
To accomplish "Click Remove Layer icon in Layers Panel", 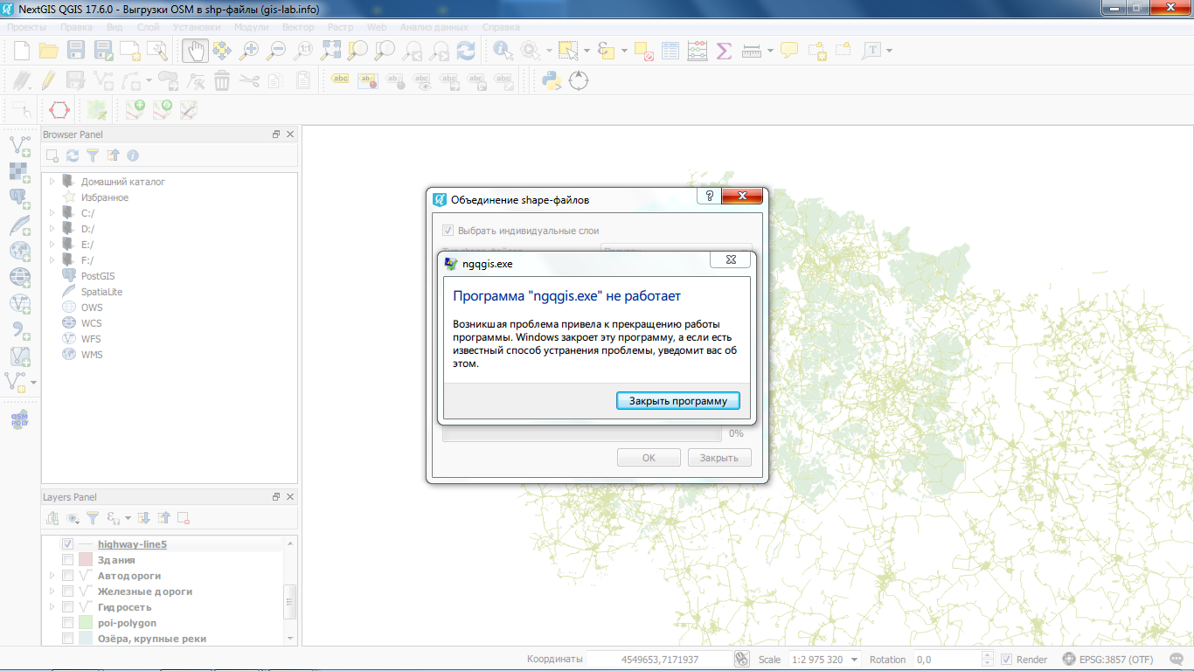I will [x=184, y=518].
